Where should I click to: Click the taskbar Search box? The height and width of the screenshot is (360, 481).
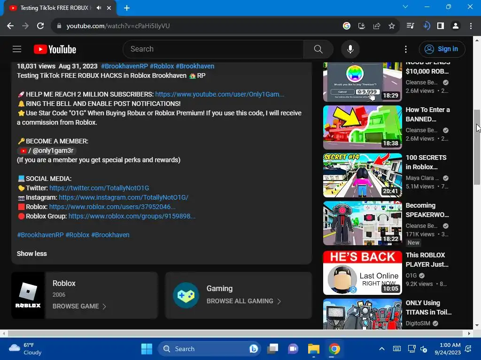pos(209,349)
